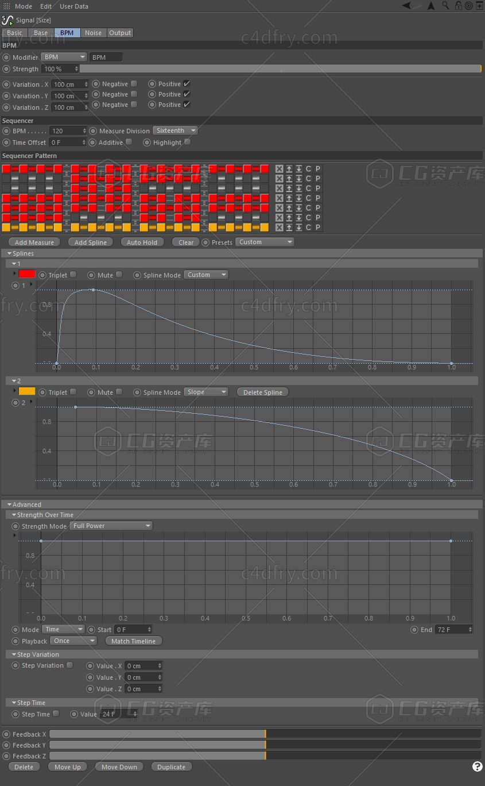Move second sequencer pattern row up
Image resolution: width=485 pixels, height=786 pixels.
289,179
